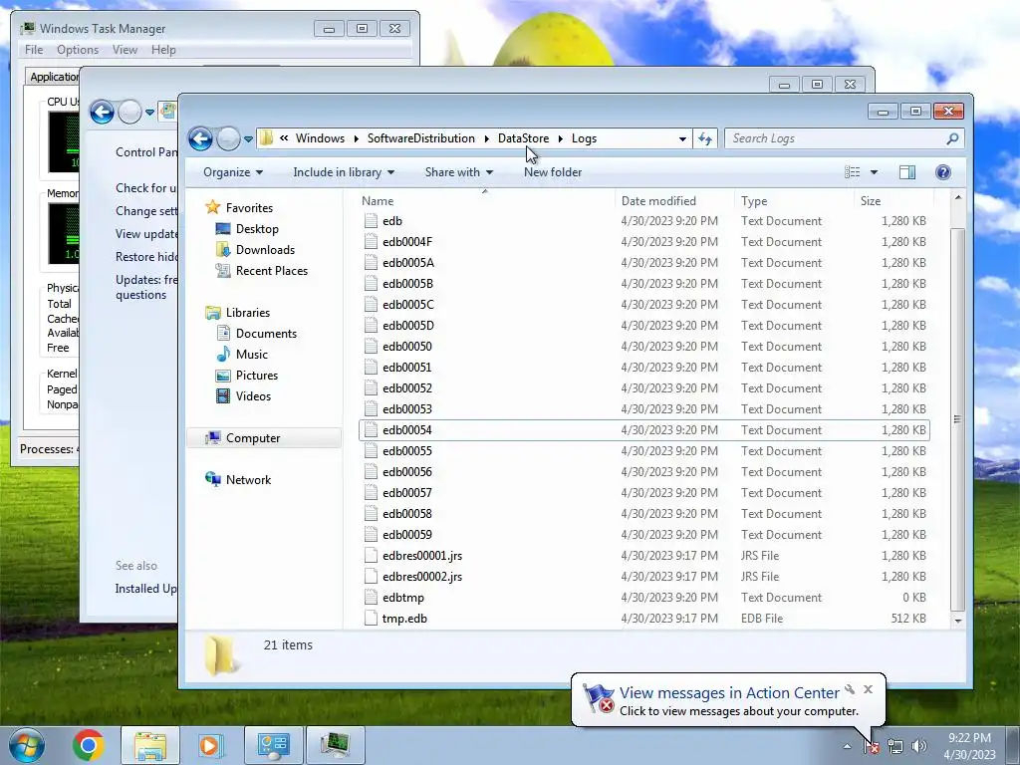Open notification options wrench icon
This screenshot has height=765, width=1020.
tap(850, 689)
